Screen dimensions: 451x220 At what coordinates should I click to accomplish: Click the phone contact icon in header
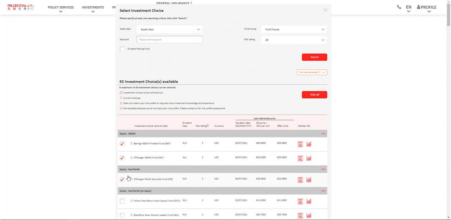(x=399, y=7)
